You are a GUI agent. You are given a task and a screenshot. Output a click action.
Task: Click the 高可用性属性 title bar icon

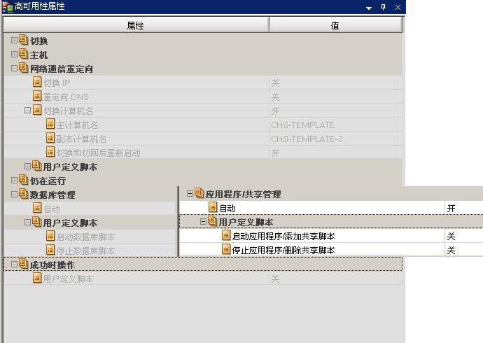pos(8,7)
